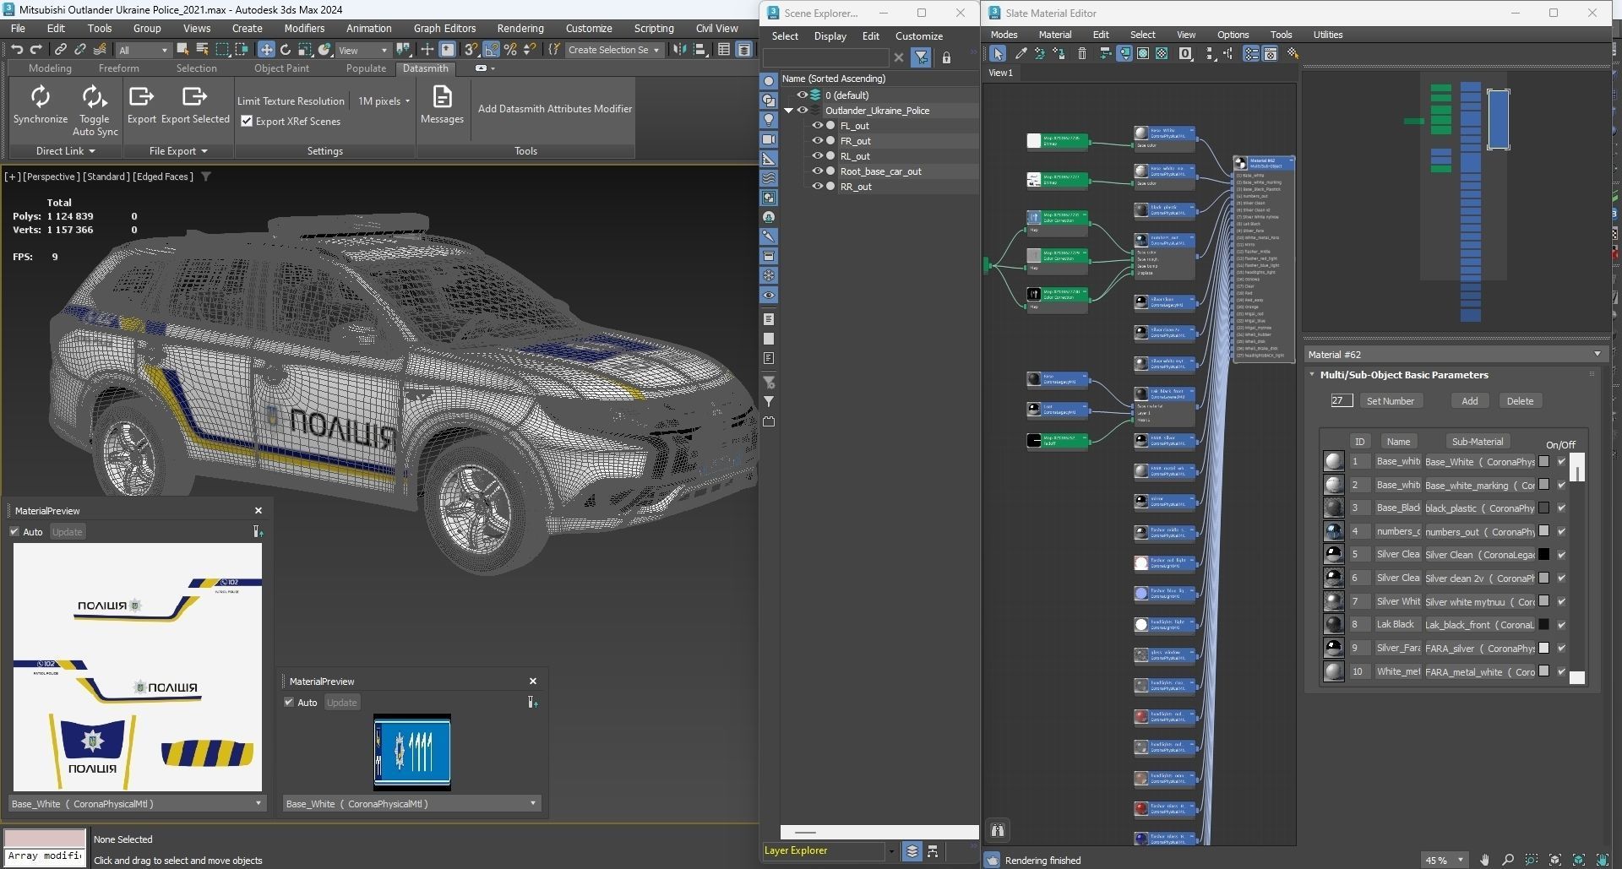
Task: Expand the Direct Link dropdown
Action: (66, 150)
